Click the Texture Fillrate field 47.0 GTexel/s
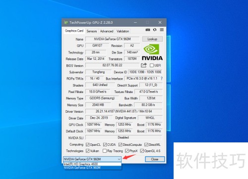Image resolution: width=248 pixels, height=179 pixels. click(148, 91)
